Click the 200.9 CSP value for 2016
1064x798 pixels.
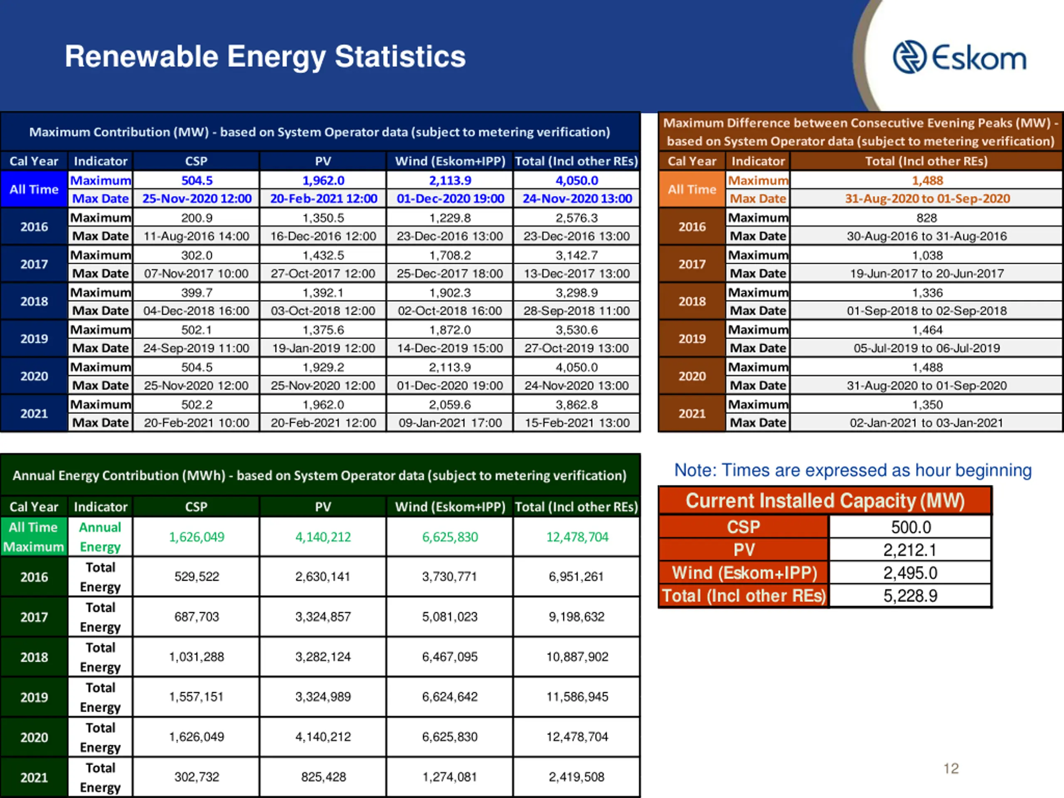pyautogui.click(x=197, y=218)
